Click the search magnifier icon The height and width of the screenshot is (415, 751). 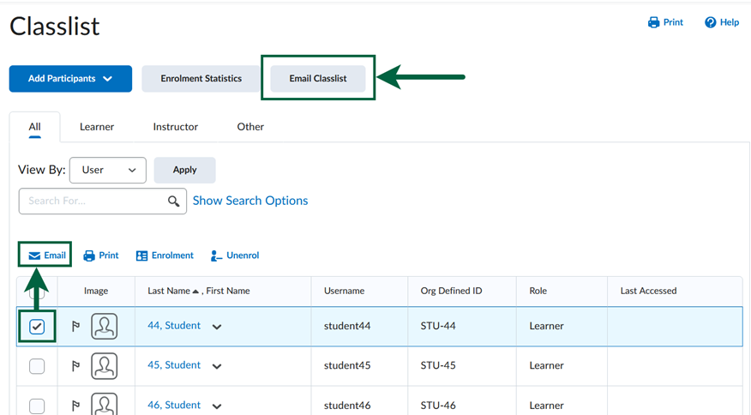click(174, 201)
